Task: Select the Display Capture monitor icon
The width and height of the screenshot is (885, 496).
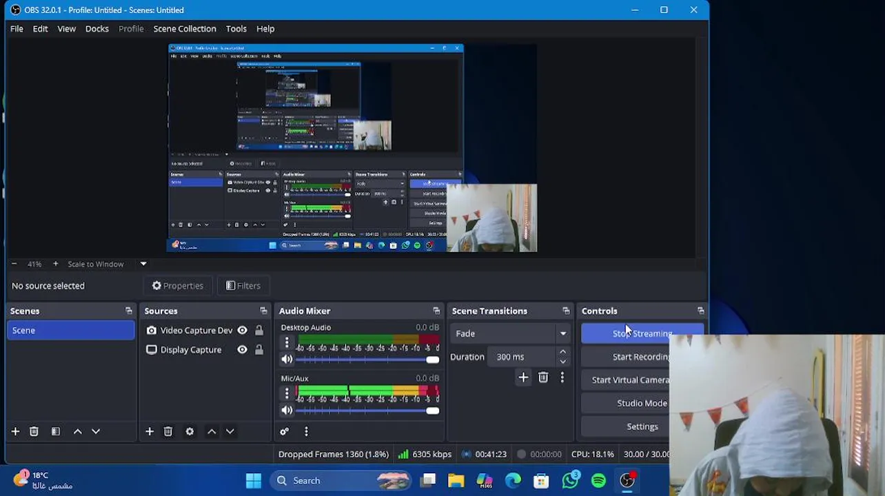Action: (152, 350)
